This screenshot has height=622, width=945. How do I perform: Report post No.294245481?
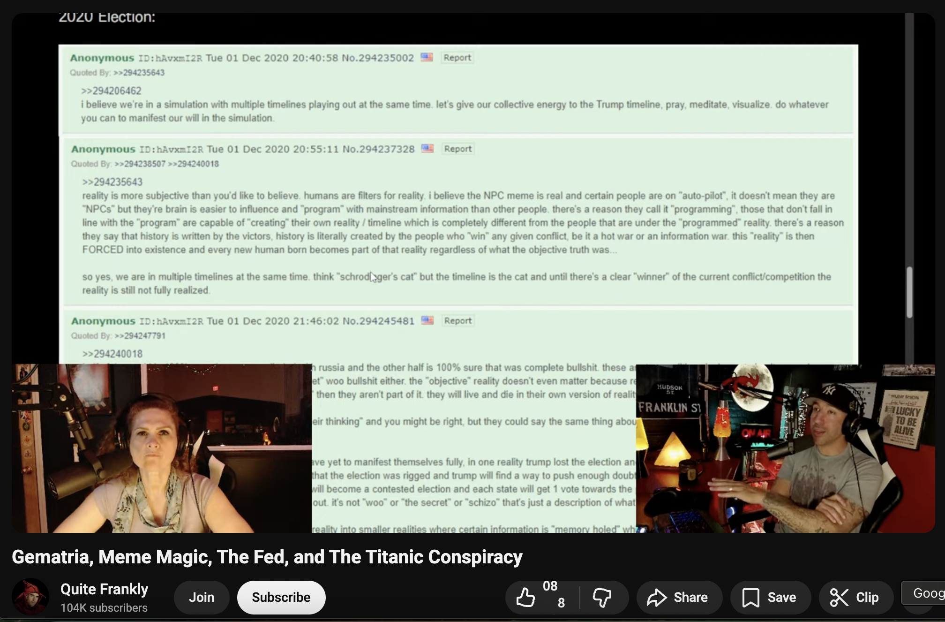tap(458, 321)
